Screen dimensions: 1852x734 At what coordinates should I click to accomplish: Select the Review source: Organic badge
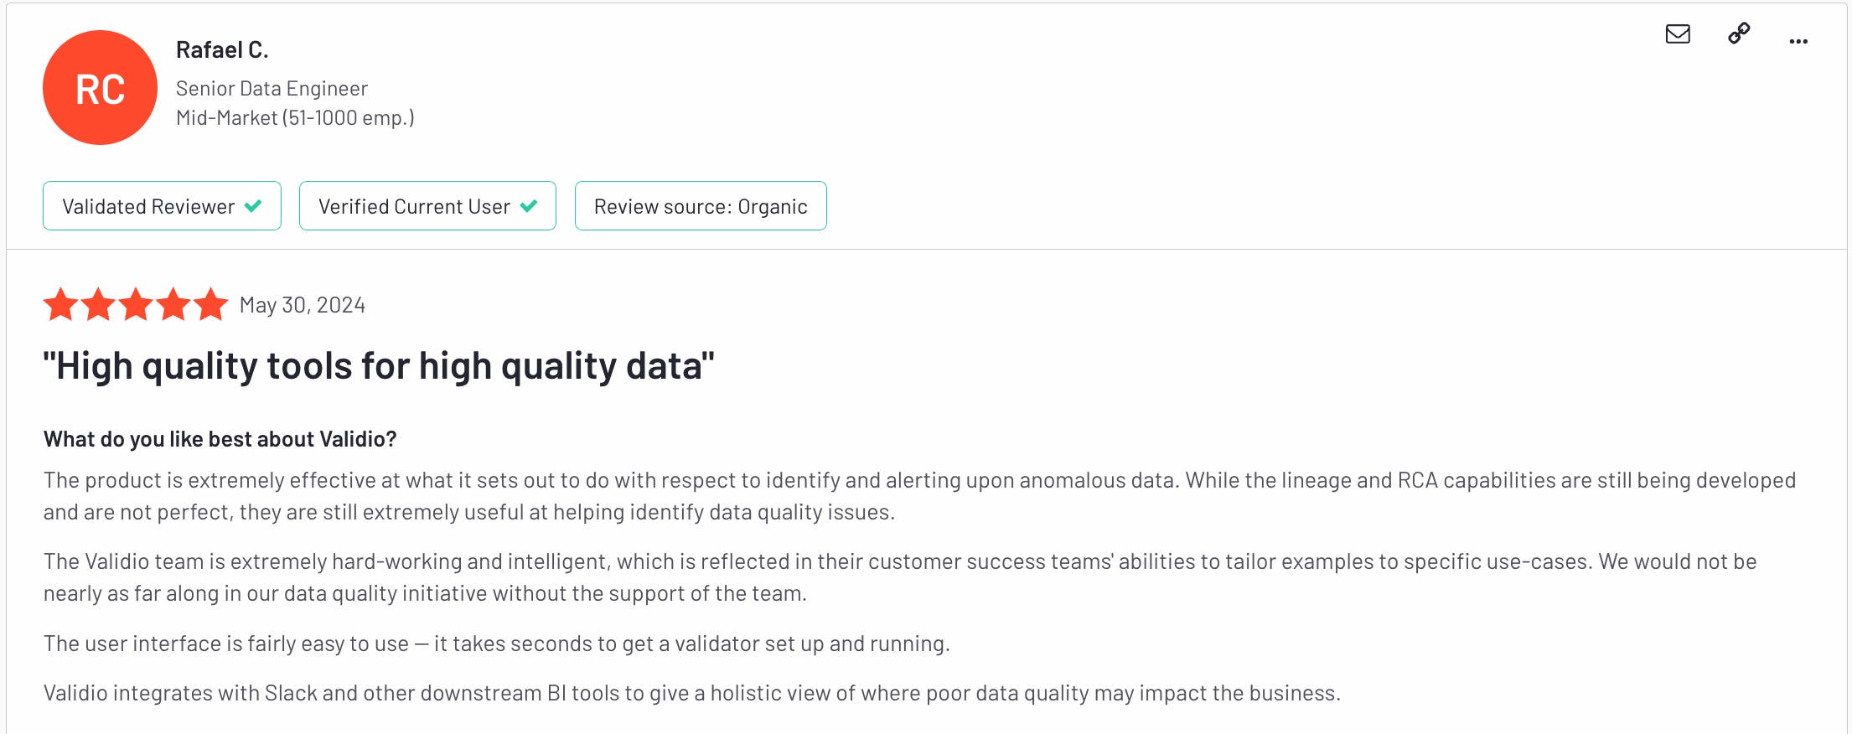pyautogui.click(x=701, y=206)
